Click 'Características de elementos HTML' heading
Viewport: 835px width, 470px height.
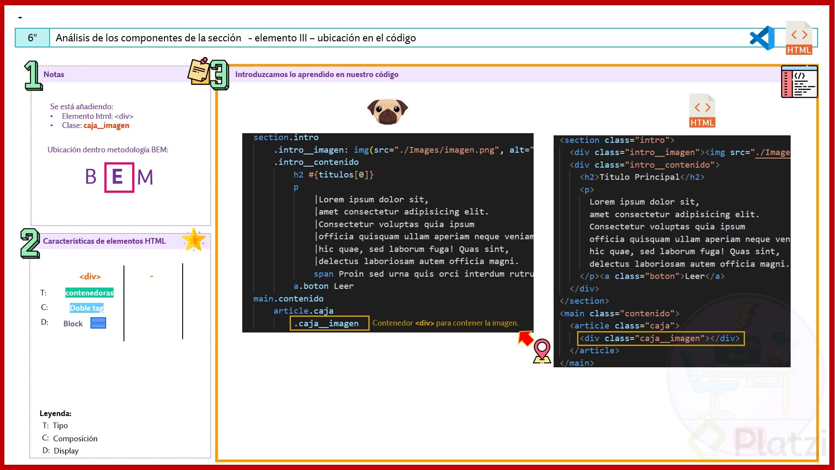(x=104, y=241)
